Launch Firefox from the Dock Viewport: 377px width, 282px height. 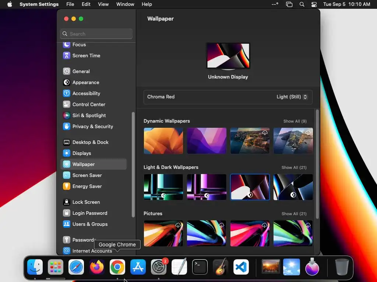97,267
